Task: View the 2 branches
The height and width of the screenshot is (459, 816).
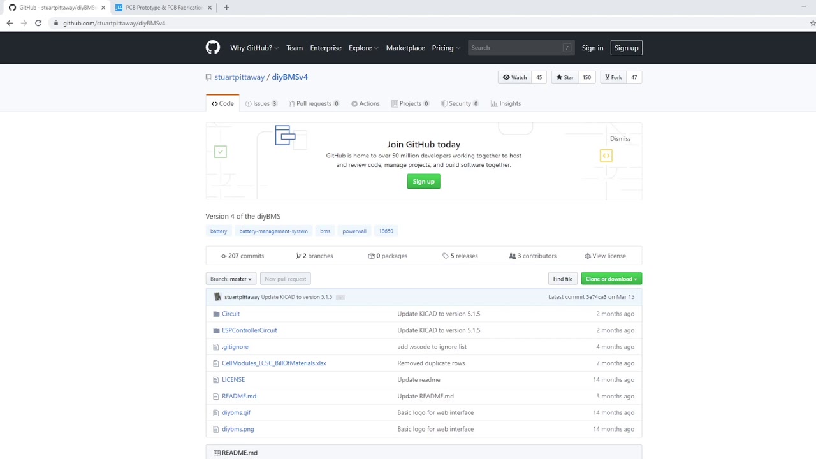Action: pyautogui.click(x=315, y=256)
